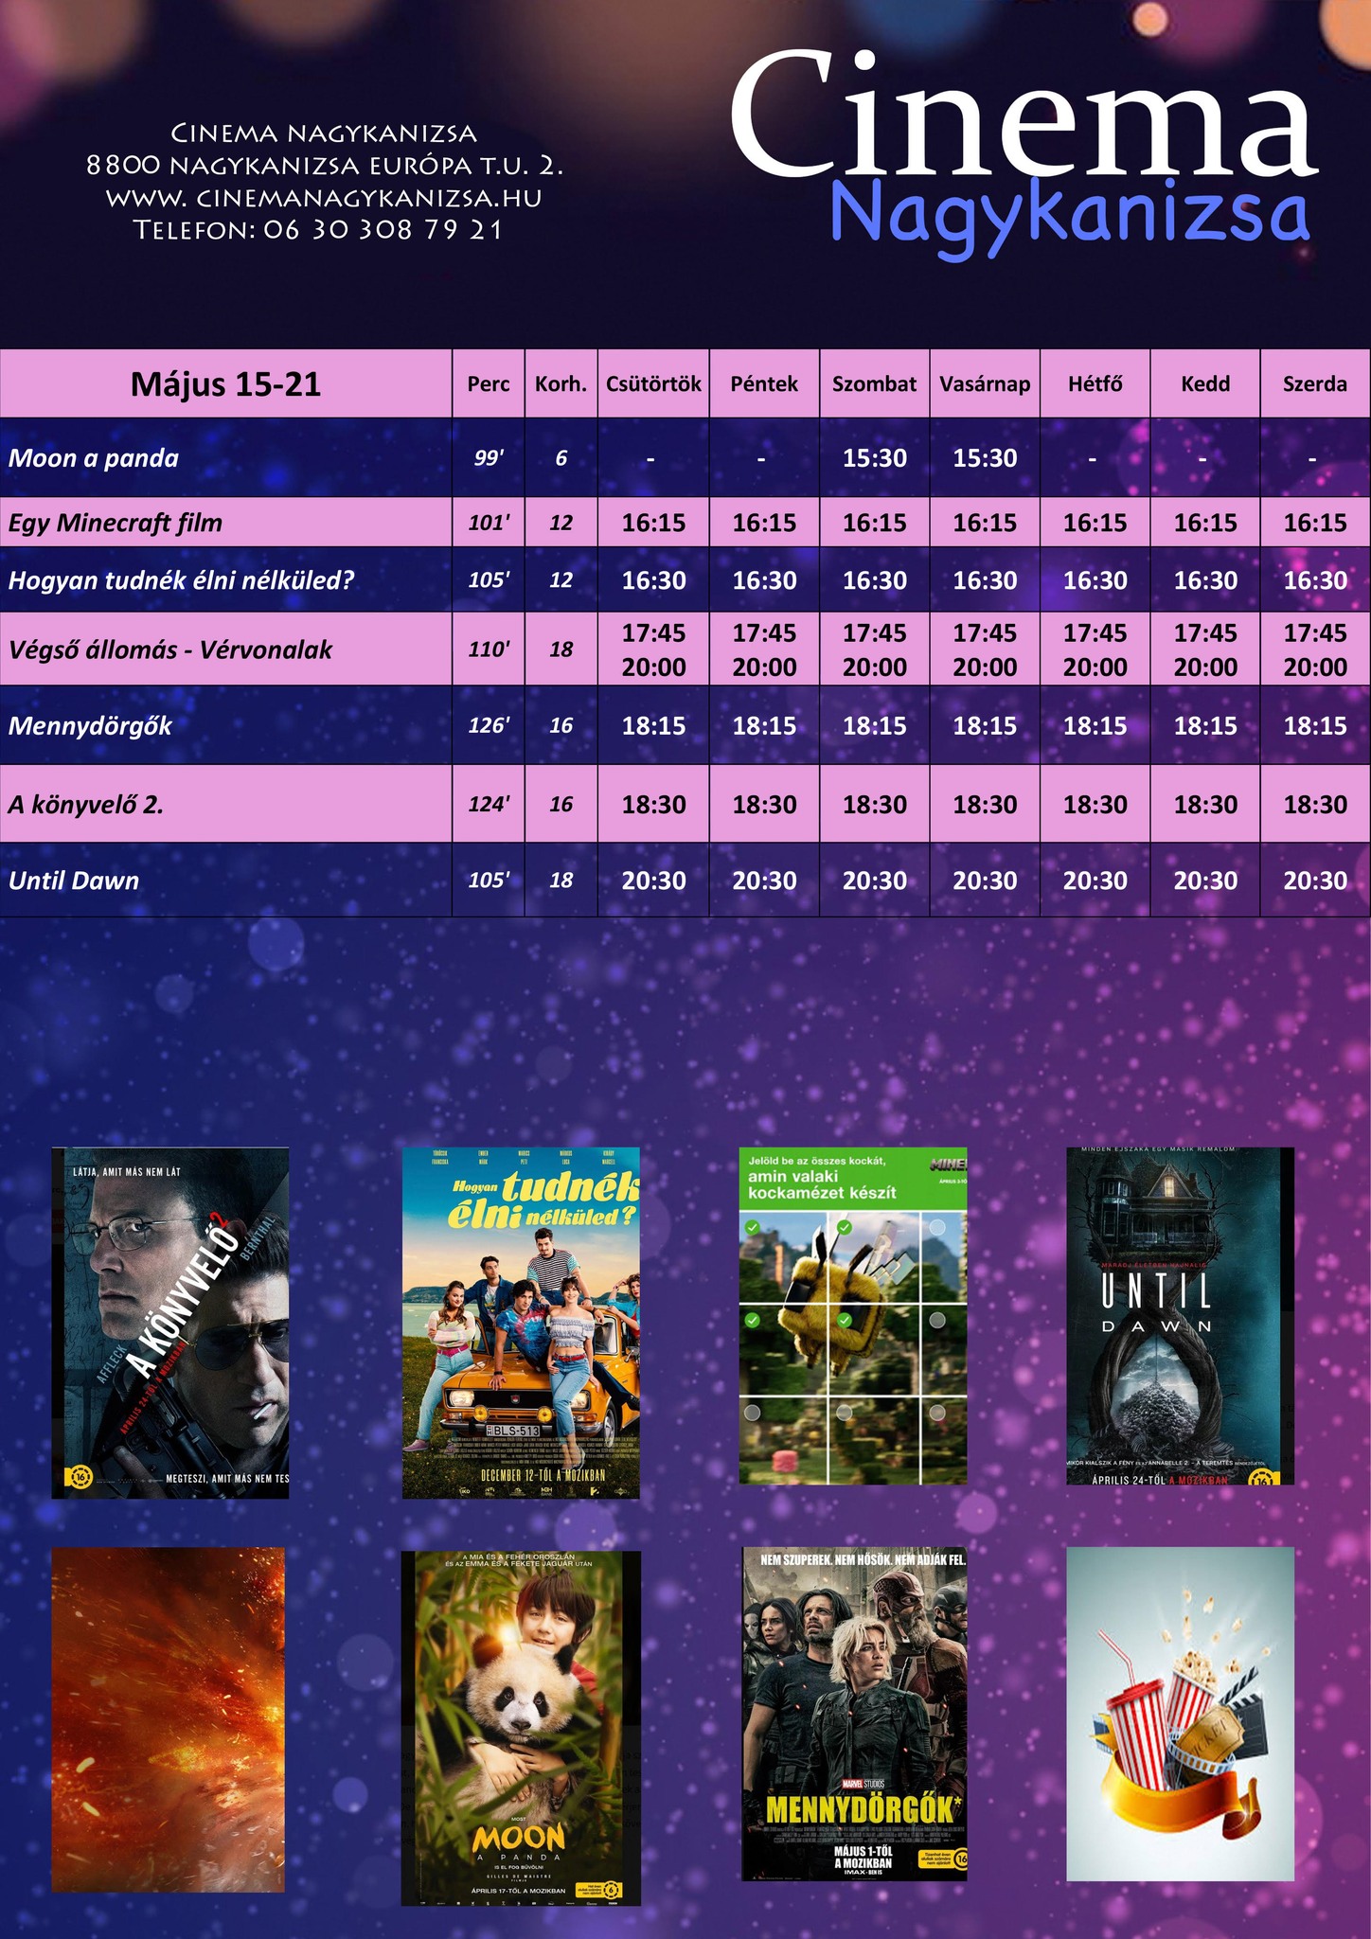Click the blue Nagykanizsa logo word
The height and width of the screenshot is (1939, 1371).
[x=1070, y=218]
